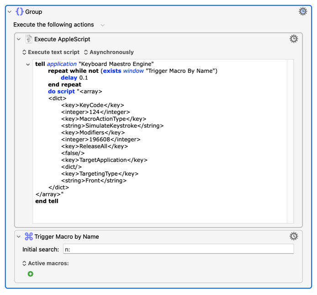Collapse the Execute AppleScript action
Image resolution: width=317 pixels, height=295 pixels.
19,39
